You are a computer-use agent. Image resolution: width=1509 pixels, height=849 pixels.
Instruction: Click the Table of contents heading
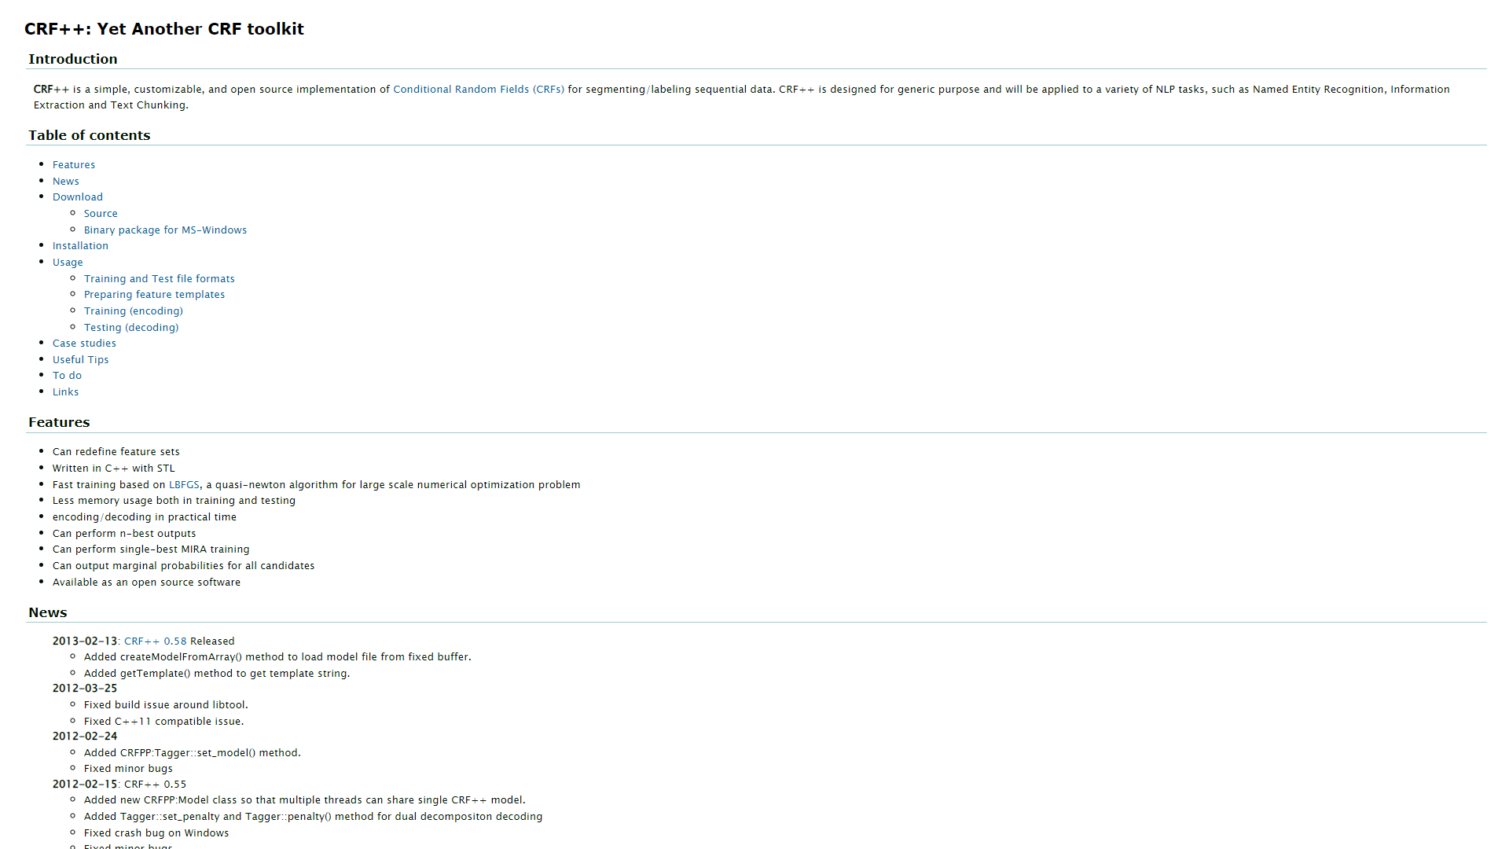tap(90, 135)
